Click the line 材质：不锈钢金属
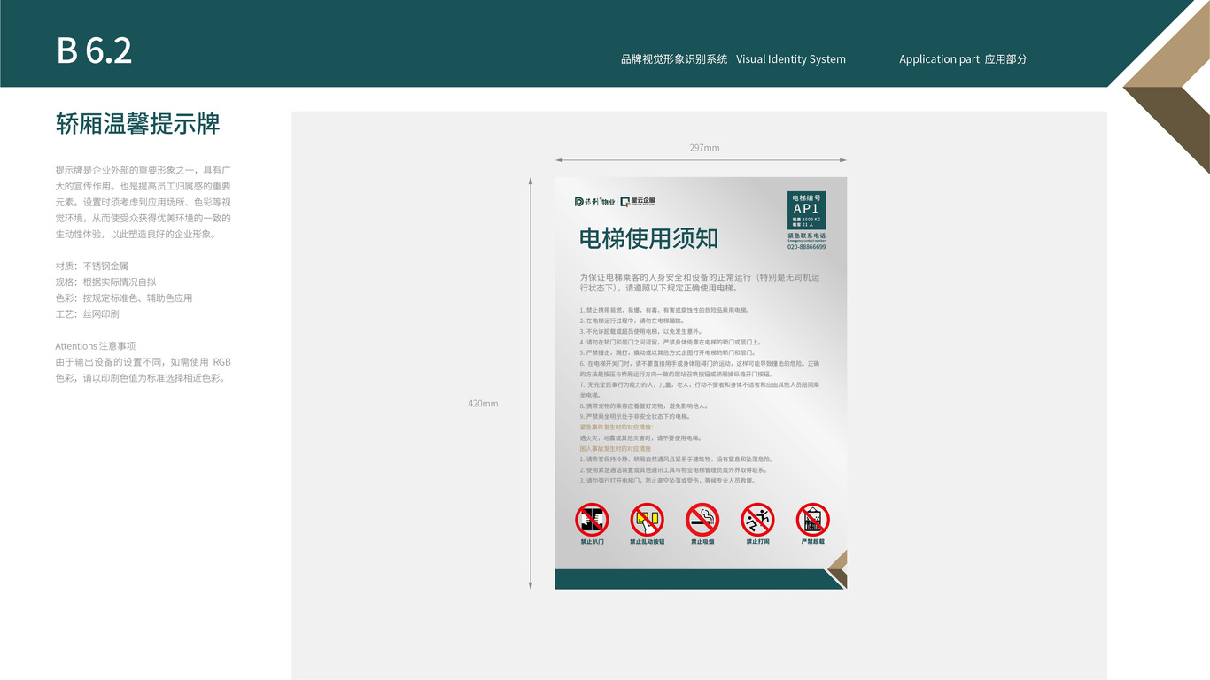The width and height of the screenshot is (1210, 680). click(92, 266)
